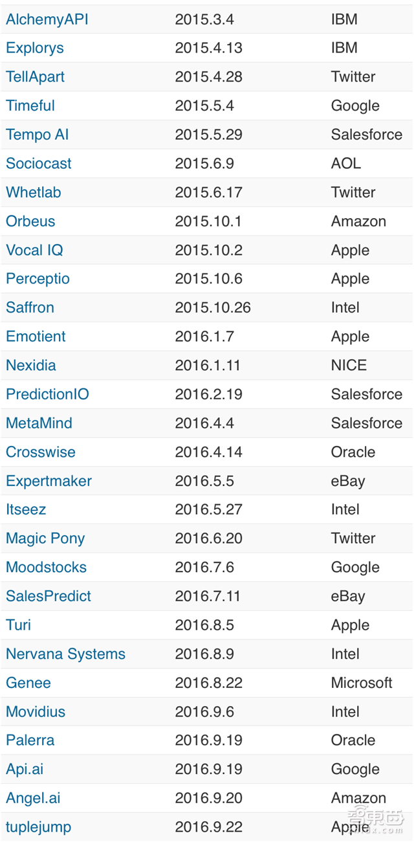Open the AlchemyAPI company link
This screenshot has height=842, width=414.
pyautogui.click(x=47, y=19)
